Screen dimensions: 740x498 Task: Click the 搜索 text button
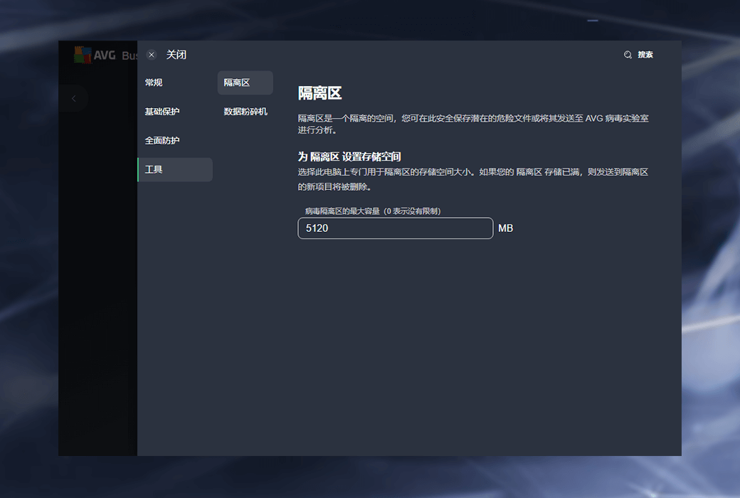coord(645,55)
